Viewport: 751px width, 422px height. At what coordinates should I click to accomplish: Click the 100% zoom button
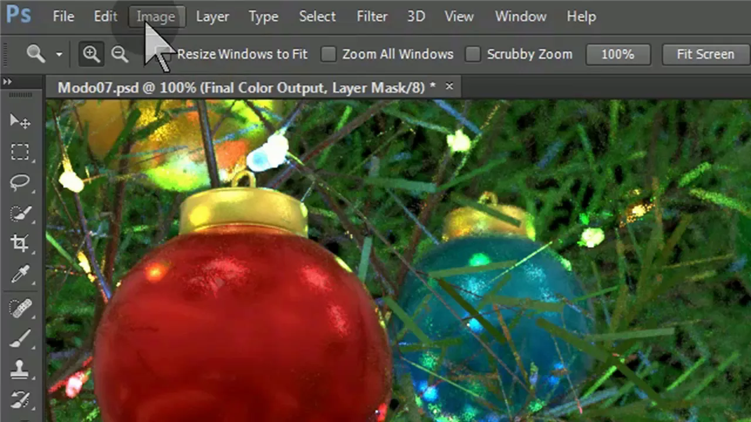pyautogui.click(x=618, y=54)
